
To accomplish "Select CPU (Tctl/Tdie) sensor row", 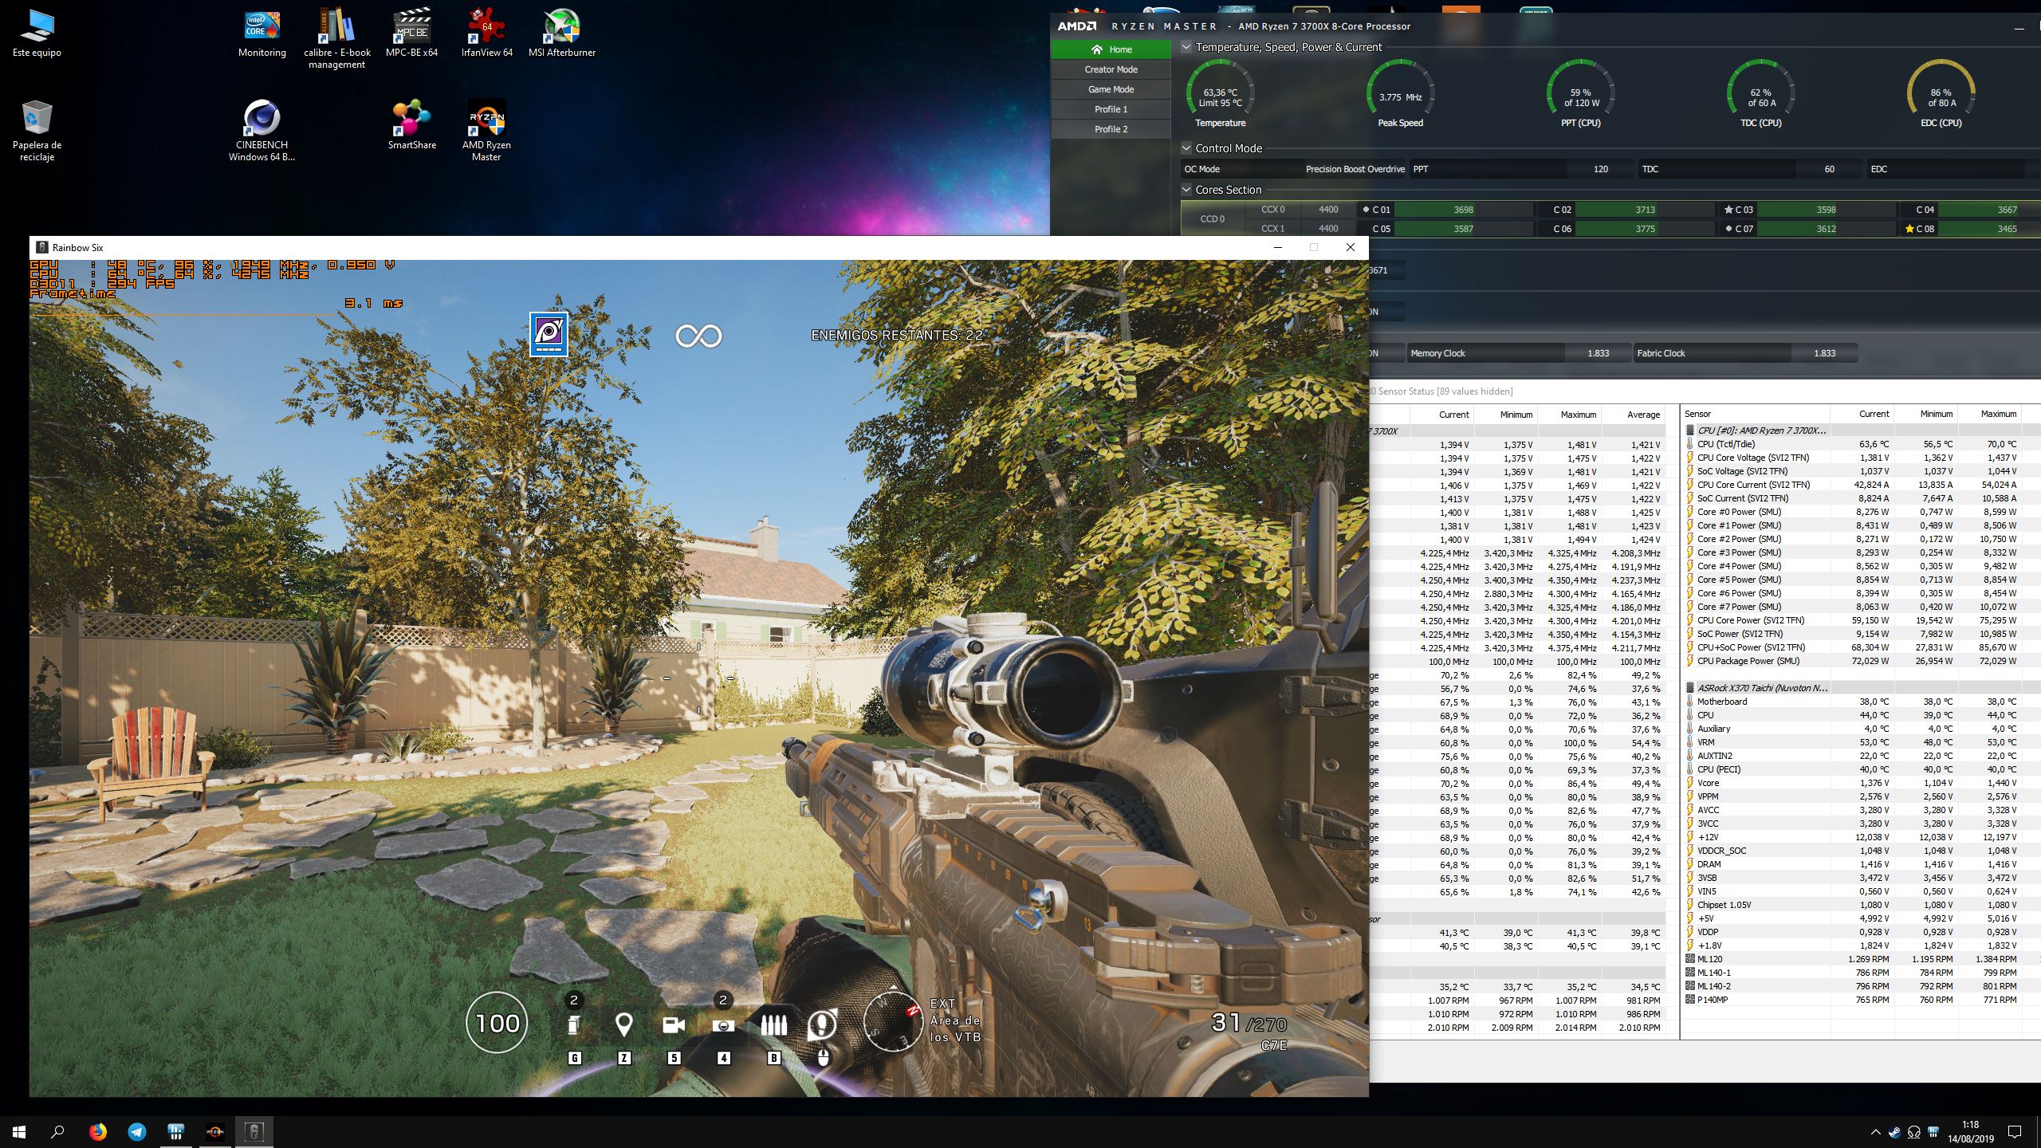I will coord(1726,444).
